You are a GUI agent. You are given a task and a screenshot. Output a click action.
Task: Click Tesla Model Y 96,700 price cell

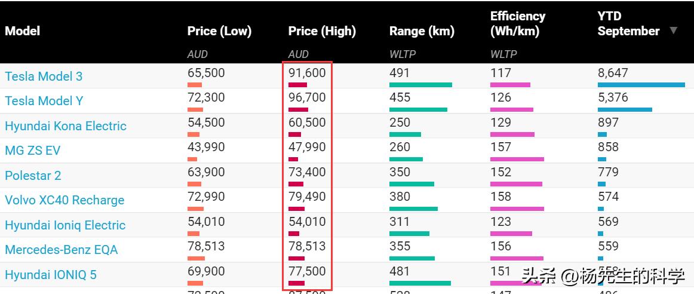tap(307, 97)
